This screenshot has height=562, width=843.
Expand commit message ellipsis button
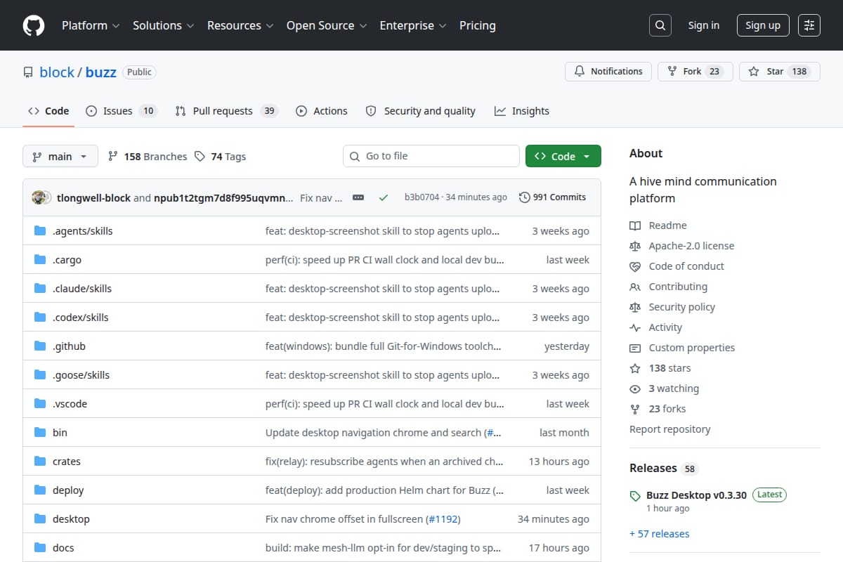pos(358,197)
